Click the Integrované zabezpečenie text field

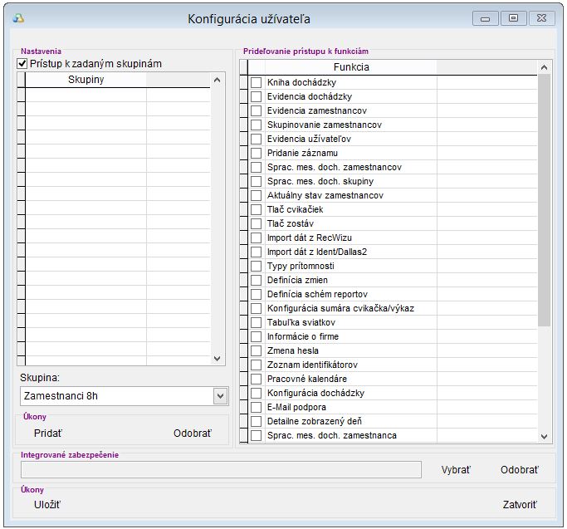point(221,470)
